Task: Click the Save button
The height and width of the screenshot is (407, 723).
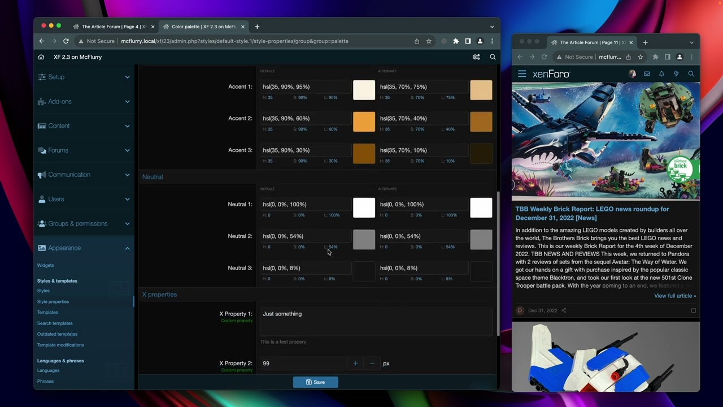Action: (x=315, y=382)
